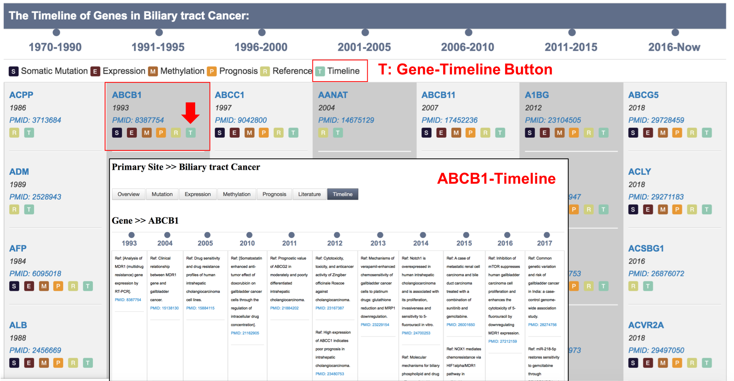Click ALB Expression E icon

29,363
